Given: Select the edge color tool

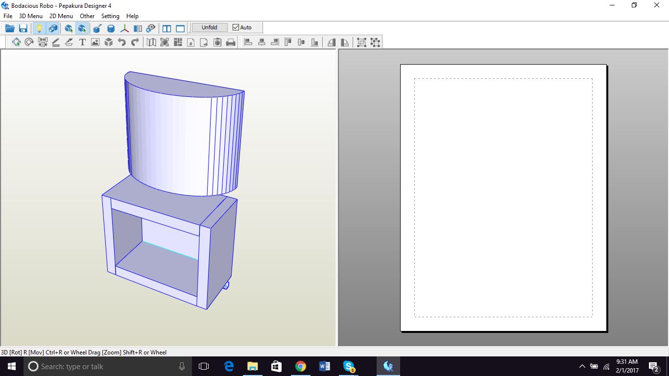Looking at the screenshot, I should [69, 42].
